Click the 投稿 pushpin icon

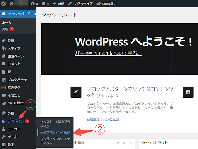[3, 41]
